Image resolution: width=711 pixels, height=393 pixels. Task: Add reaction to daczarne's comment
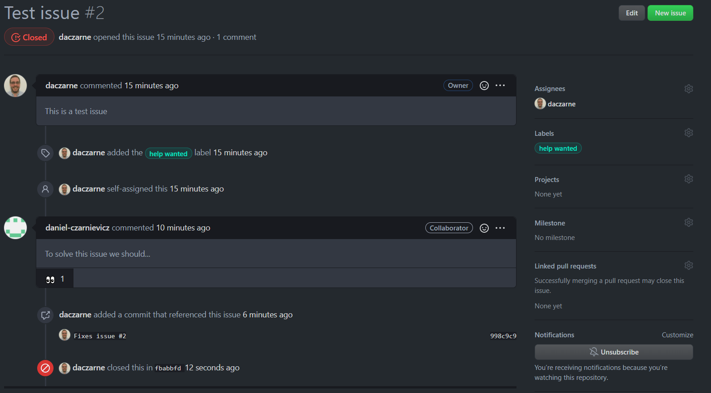484,86
